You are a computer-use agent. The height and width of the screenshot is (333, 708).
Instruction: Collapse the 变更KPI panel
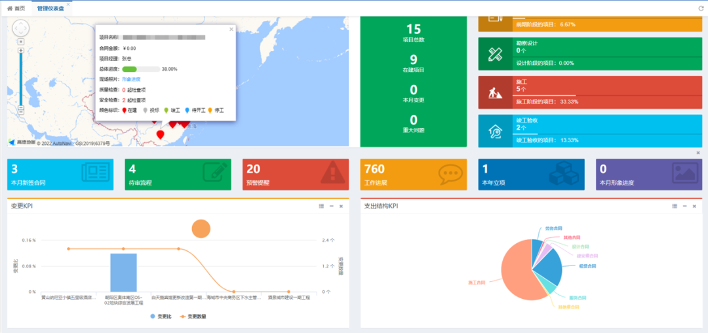(x=332, y=206)
